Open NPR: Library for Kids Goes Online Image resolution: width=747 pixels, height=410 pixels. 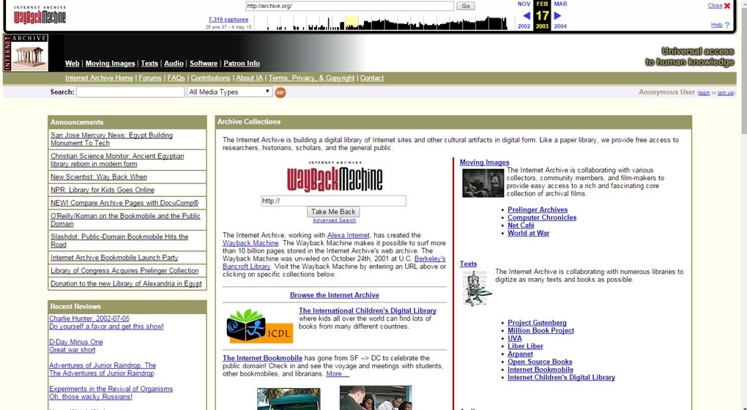103,190
